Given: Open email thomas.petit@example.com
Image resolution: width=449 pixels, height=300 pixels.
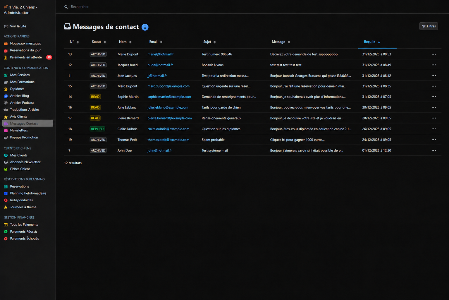Looking at the screenshot, I should [x=168, y=140].
